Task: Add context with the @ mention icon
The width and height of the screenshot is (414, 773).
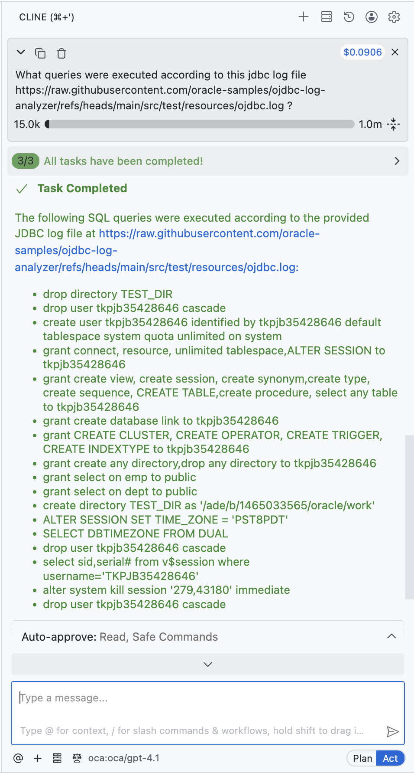Action: (17, 758)
